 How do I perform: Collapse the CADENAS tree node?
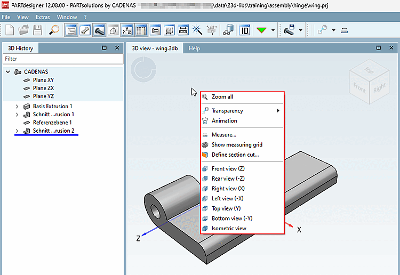8,71
